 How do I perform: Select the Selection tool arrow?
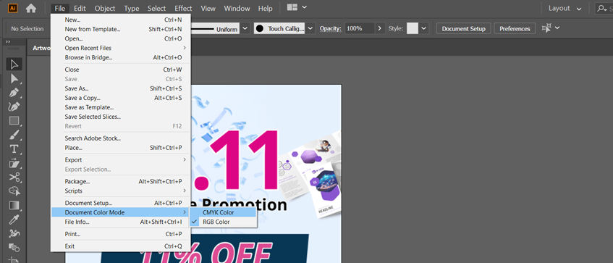click(14, 64)
